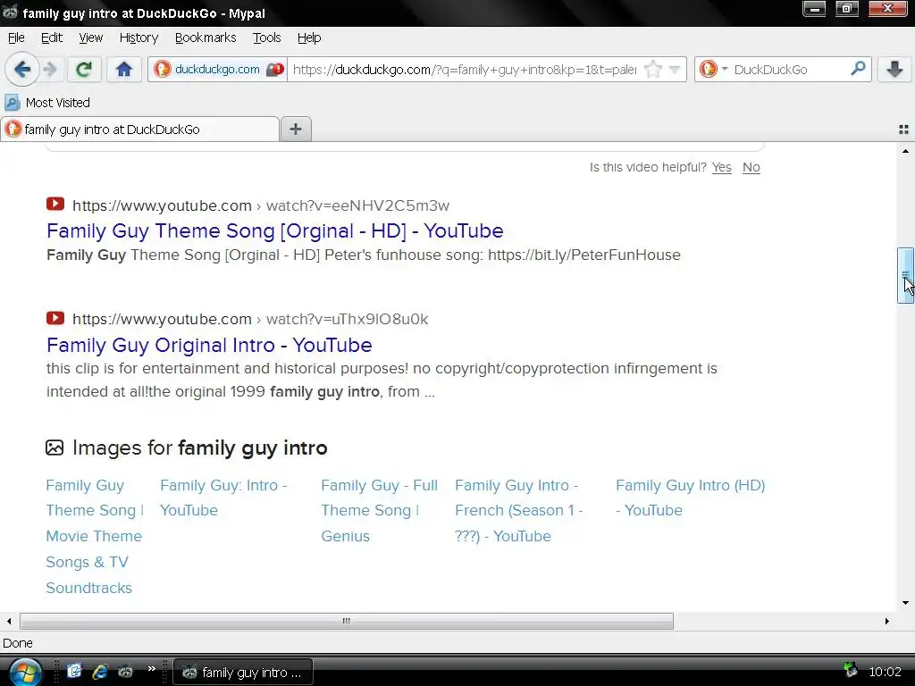The height and width of the screenshot is (686, 915).
Task: Click the Mypal raccoon icon in the title bar
Action: pyautogui.click(x=10, y=12)
